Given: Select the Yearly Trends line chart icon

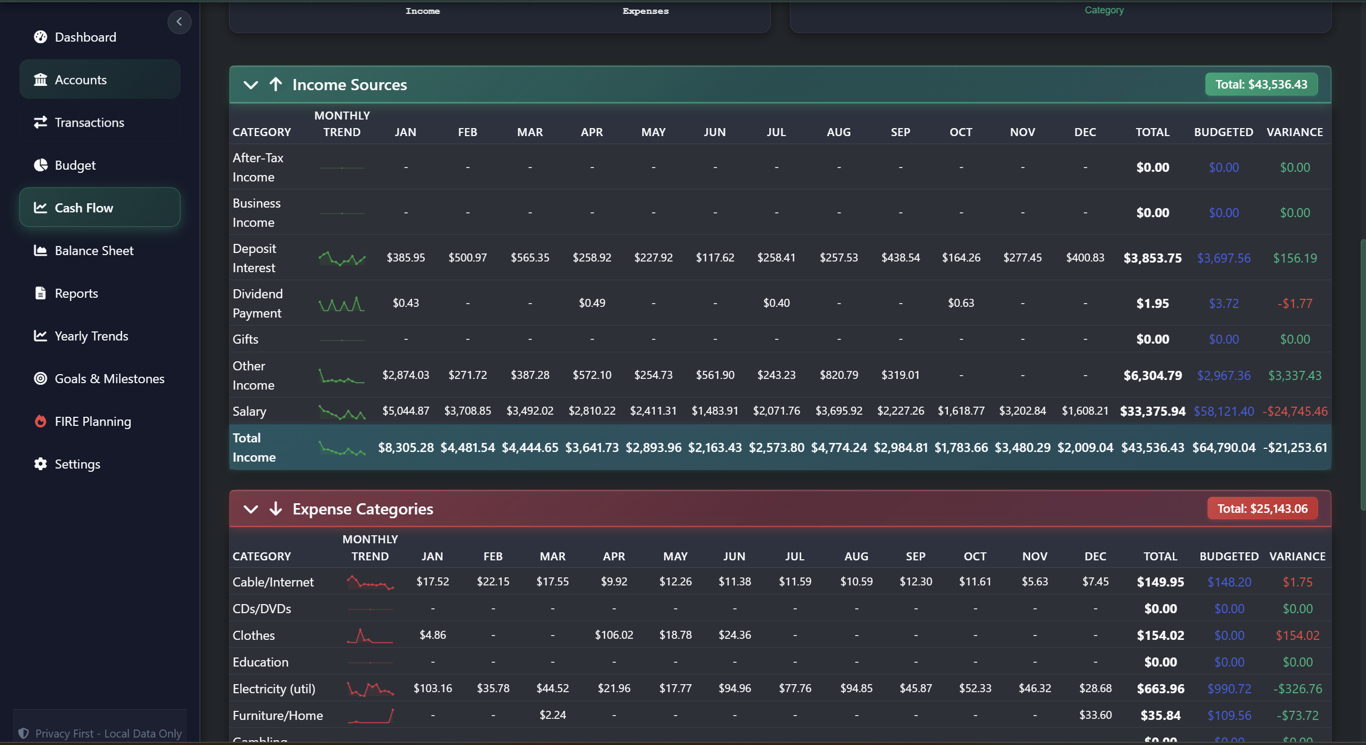Looking at the screenshot, I should [x=41, y=335].
